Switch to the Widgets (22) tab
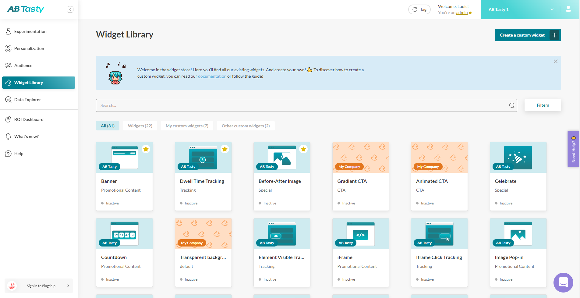The image size is (580, 298). click(140, 126)
